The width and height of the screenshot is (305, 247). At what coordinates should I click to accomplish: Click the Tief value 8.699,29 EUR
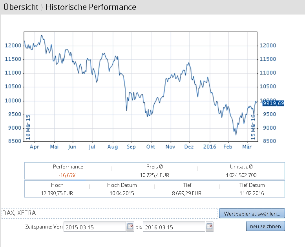[186, 193]
